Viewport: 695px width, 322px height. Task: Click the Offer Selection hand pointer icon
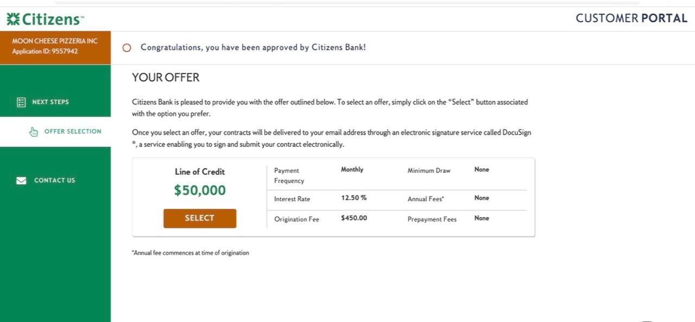(x=34, y=132)
